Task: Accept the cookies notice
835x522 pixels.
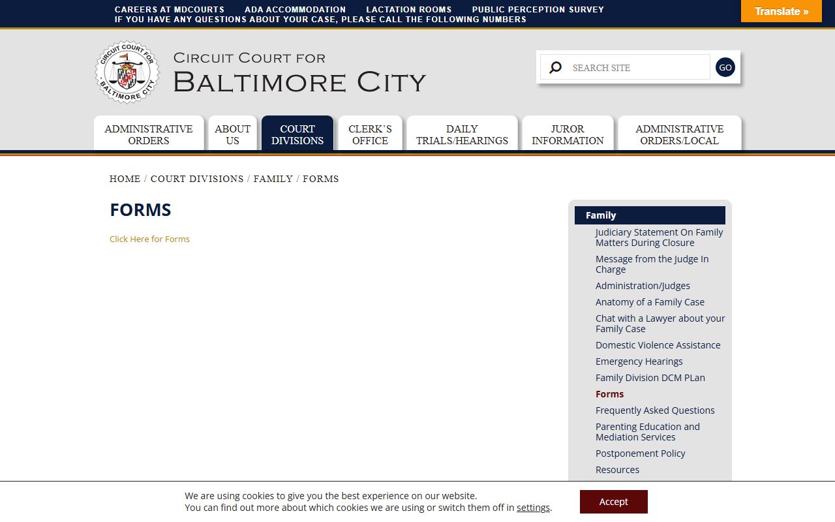Action: coord(613,502)
